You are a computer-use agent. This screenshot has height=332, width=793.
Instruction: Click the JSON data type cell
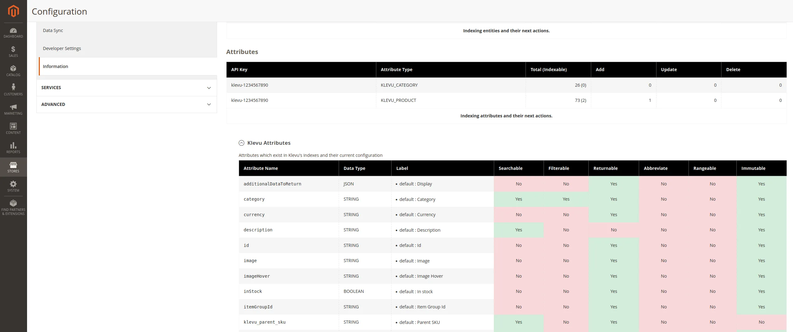coord(365,184)
